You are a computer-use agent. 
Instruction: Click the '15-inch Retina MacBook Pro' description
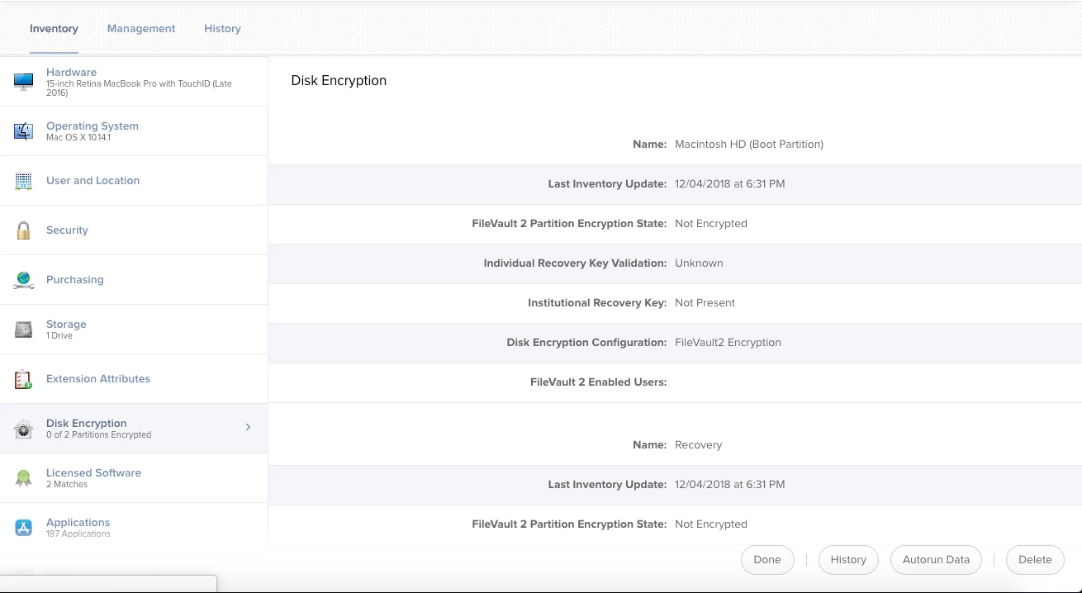point(139,88)
